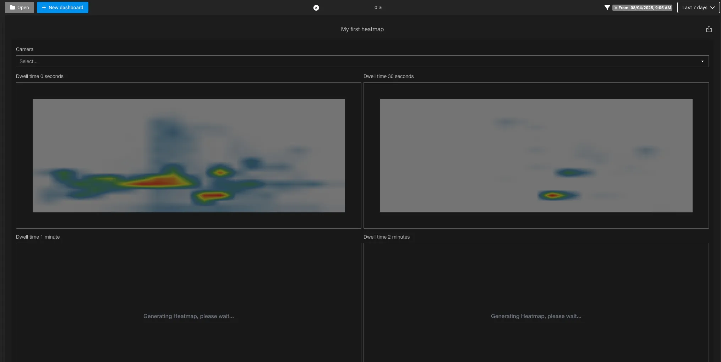Click the plus icon on New dashboard

[44, 7]
